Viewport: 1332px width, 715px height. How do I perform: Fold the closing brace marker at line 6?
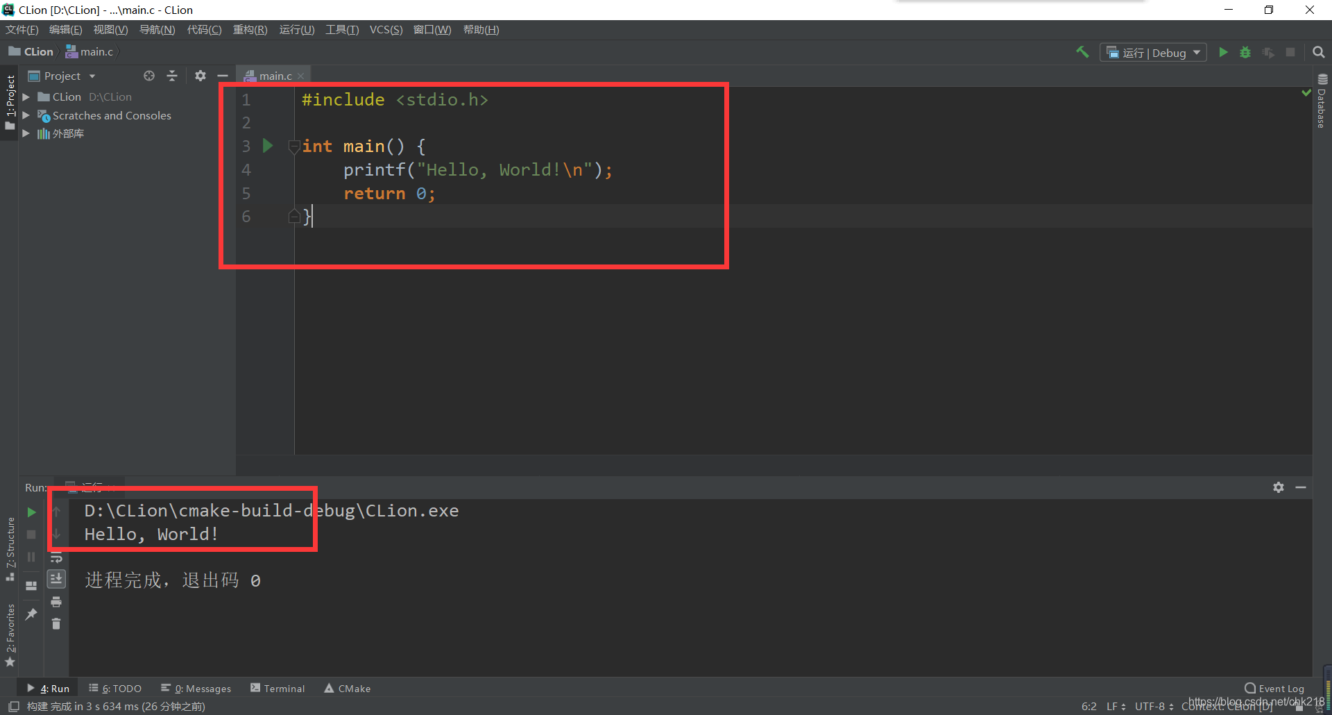click(294, 217)
